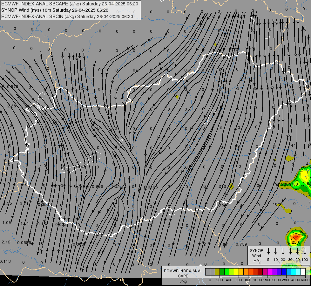Screen dimensions: 311x286
Task: Select the pure blue 2500 J/kg swatch
Action: pos(284,272)
